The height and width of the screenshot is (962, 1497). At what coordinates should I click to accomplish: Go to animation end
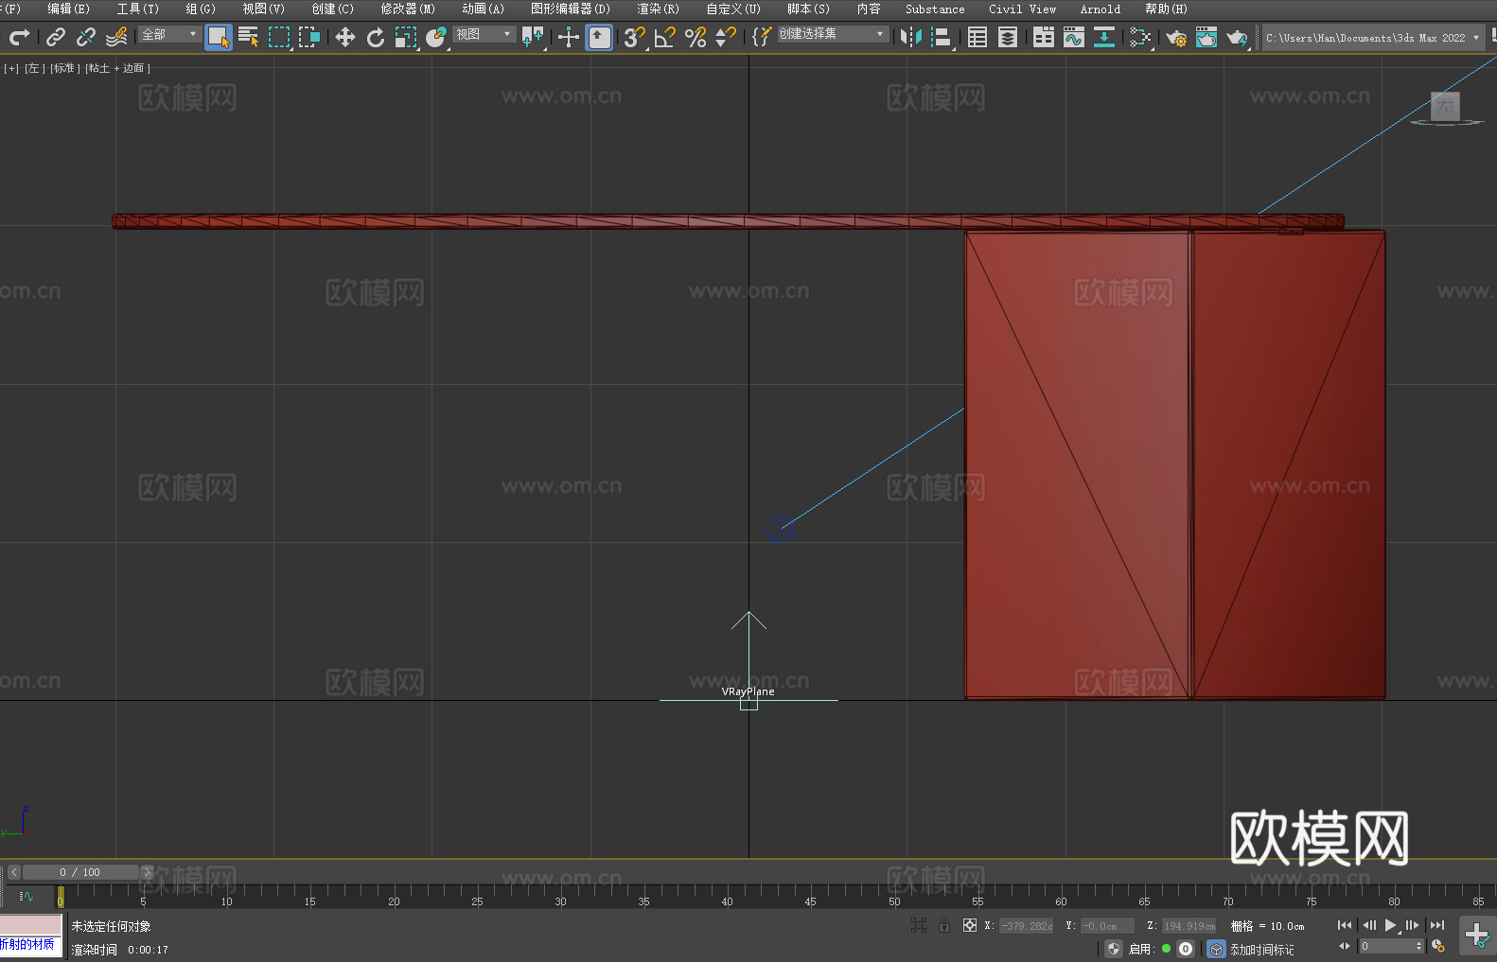[1437, 925]
